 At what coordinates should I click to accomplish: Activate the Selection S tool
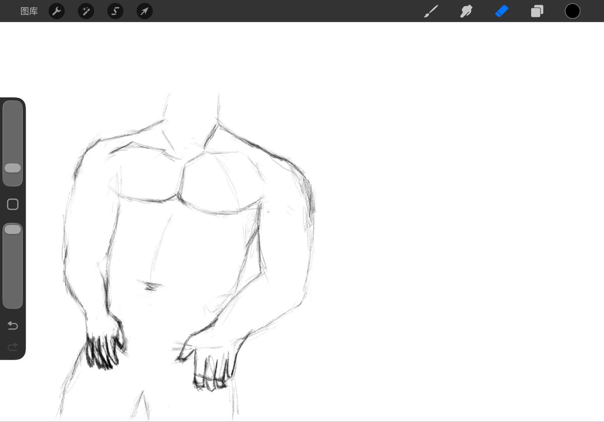click(x=115, y=11)
